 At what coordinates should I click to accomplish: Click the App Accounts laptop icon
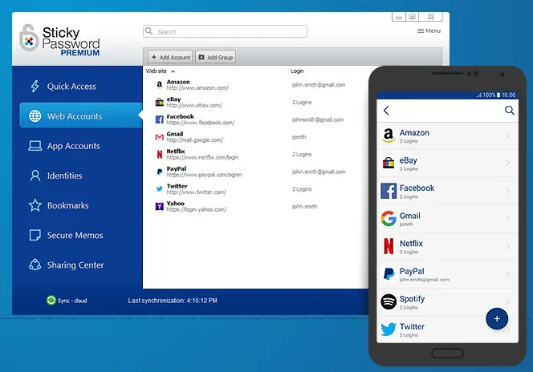[35, 146]
